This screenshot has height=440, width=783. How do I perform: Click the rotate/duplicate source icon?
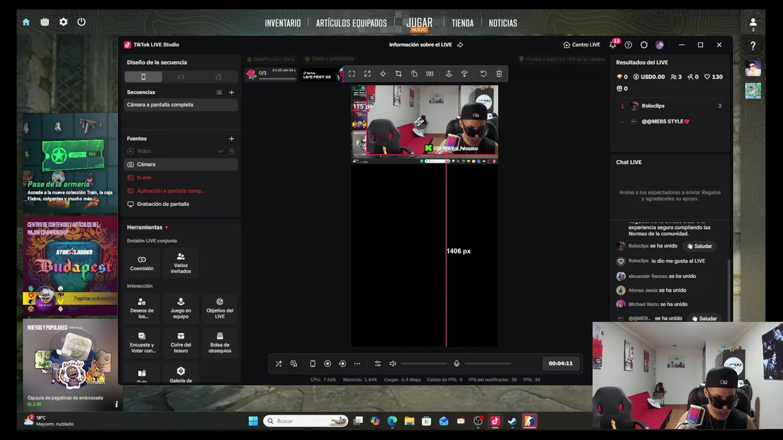pos(414,74)
